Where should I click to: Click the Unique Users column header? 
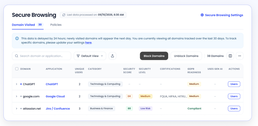click(x=80, y=71)
